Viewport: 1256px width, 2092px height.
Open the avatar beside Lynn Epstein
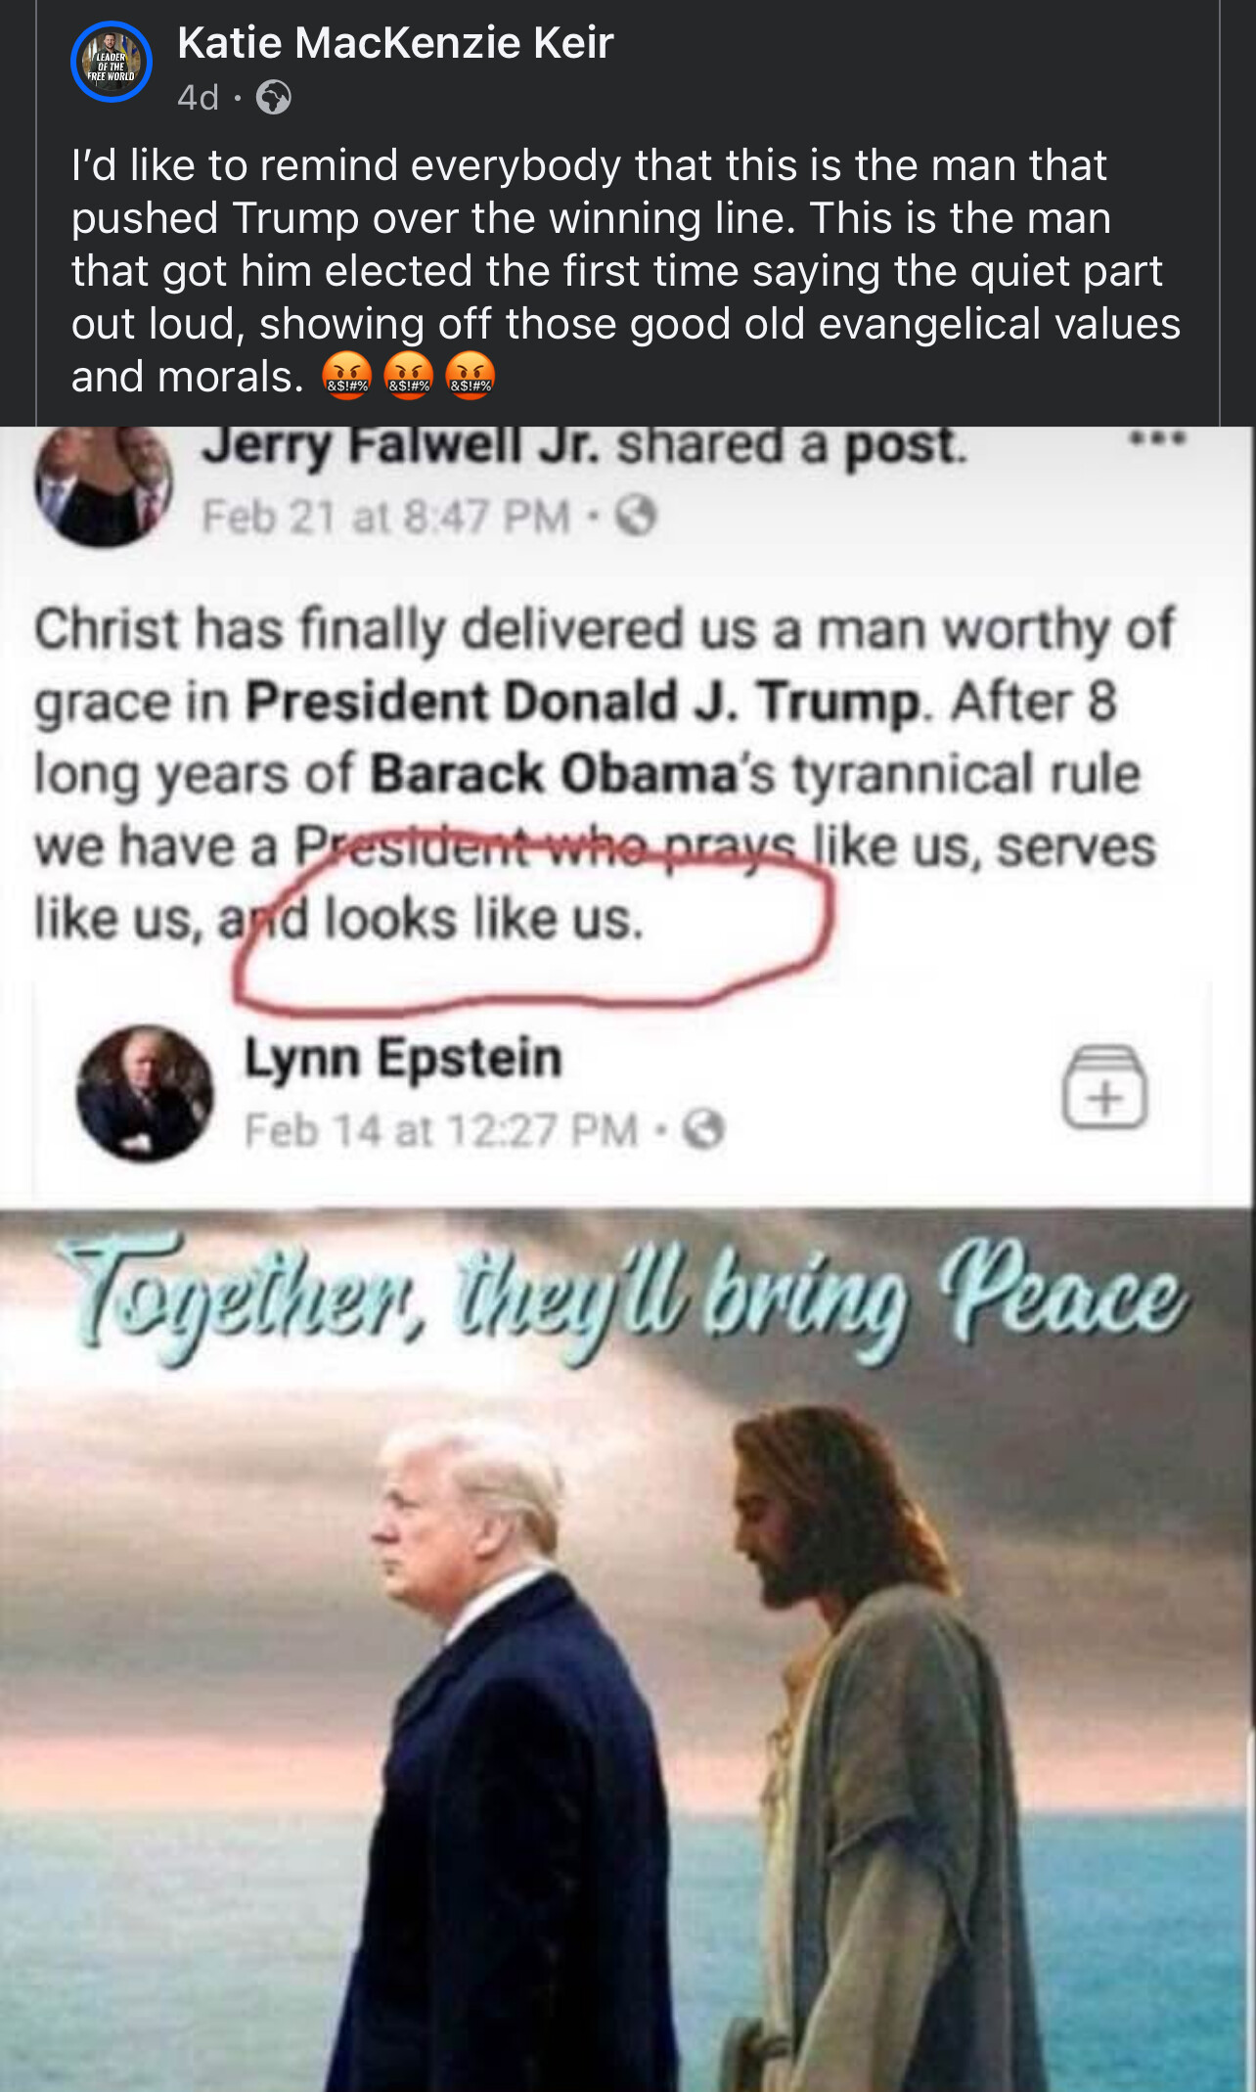[145, 1093]
